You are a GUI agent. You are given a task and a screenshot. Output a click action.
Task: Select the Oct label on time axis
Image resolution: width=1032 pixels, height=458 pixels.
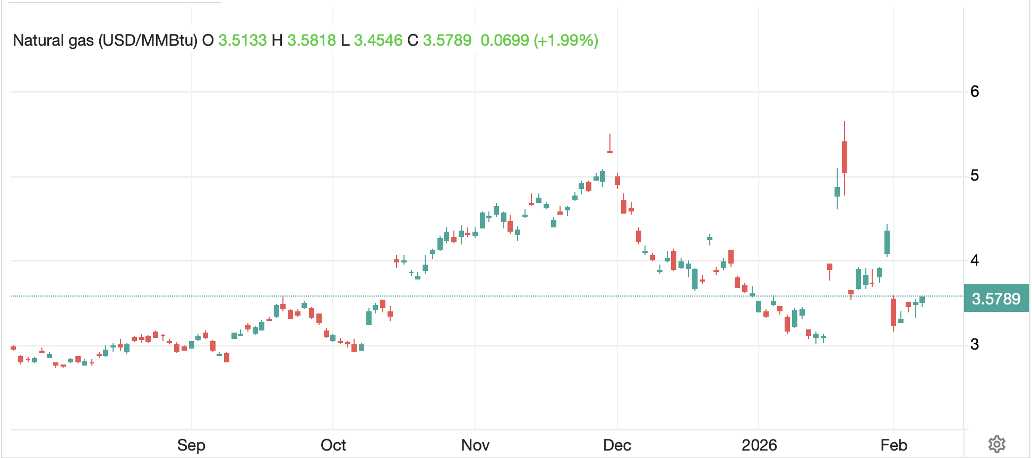click(x=333, y=445)
